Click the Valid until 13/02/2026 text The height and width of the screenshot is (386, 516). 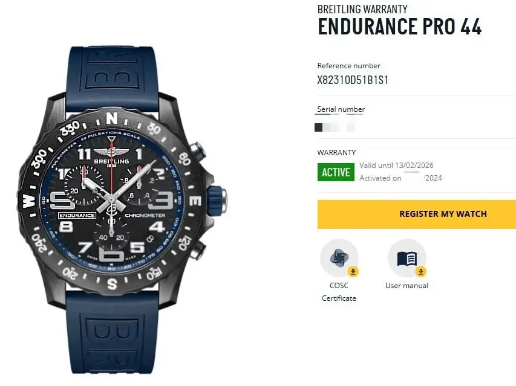tap(396, 166)
